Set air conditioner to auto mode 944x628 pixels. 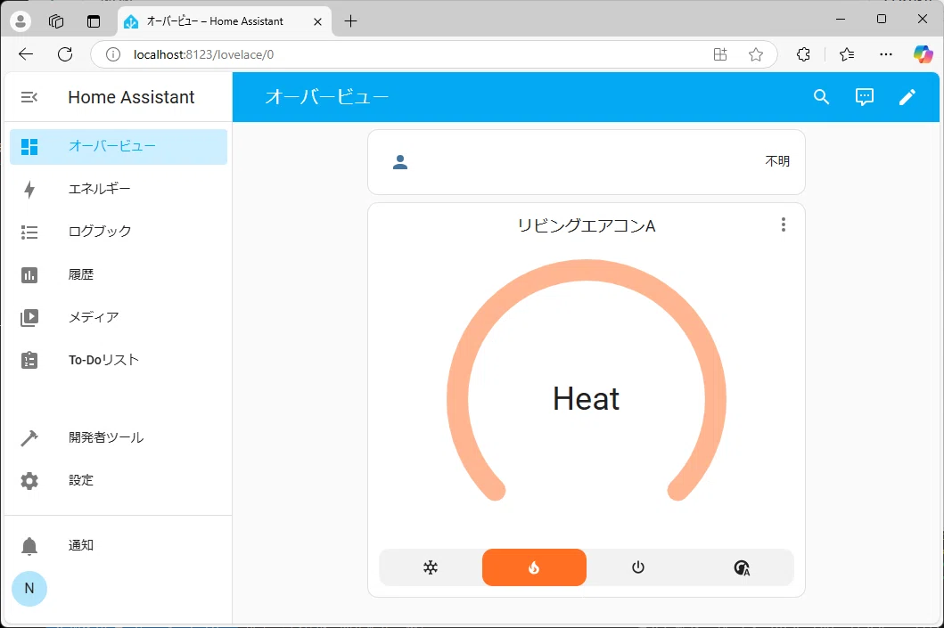pos(742,567)
